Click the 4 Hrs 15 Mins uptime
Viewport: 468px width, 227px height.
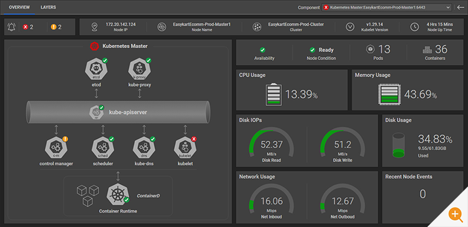[440, 24]
